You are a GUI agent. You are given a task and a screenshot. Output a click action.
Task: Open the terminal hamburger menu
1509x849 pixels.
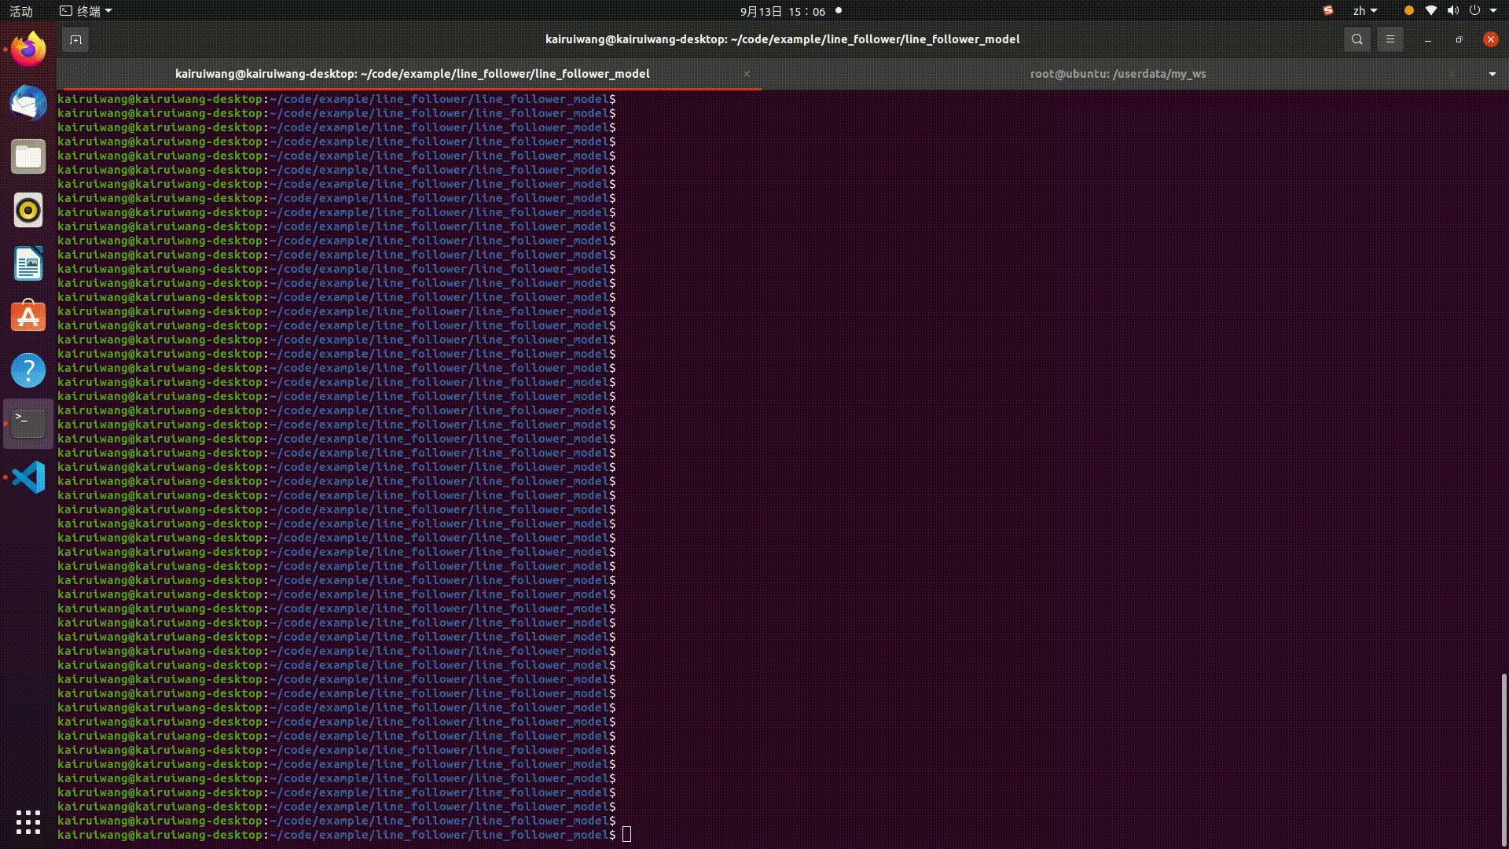(1390, 39)
